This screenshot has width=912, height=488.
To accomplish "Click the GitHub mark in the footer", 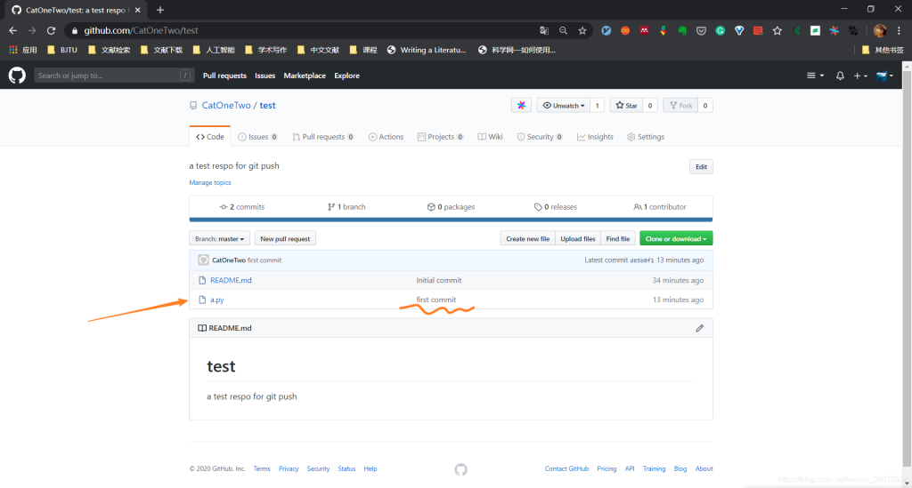I will point(460,469).
